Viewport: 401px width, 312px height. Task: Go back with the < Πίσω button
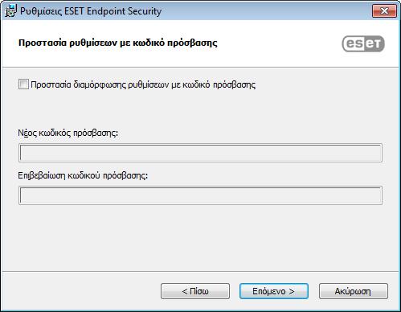[x=195, y=291]
